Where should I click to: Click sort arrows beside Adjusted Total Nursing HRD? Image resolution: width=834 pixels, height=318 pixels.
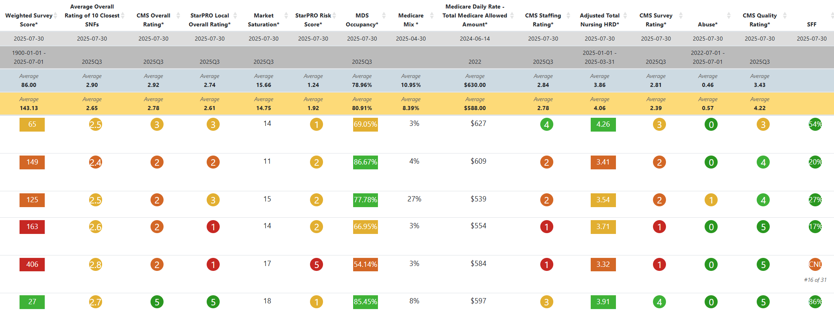625,15
